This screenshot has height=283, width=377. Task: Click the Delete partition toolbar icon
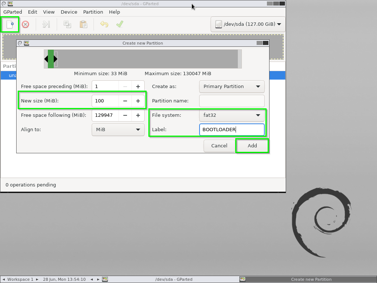tap(25, 24)
